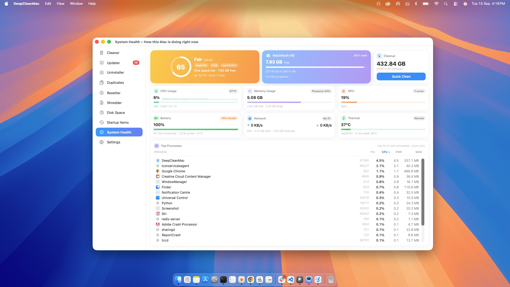Click the Spotlight search menu bar icon
The image size is (510, 287).
pos(446,4)
